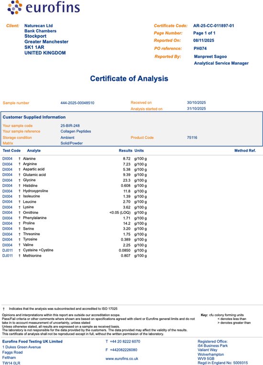Click the Registered Office label
This screenshot has height=365, width=263.
click(x=212, y=342)
